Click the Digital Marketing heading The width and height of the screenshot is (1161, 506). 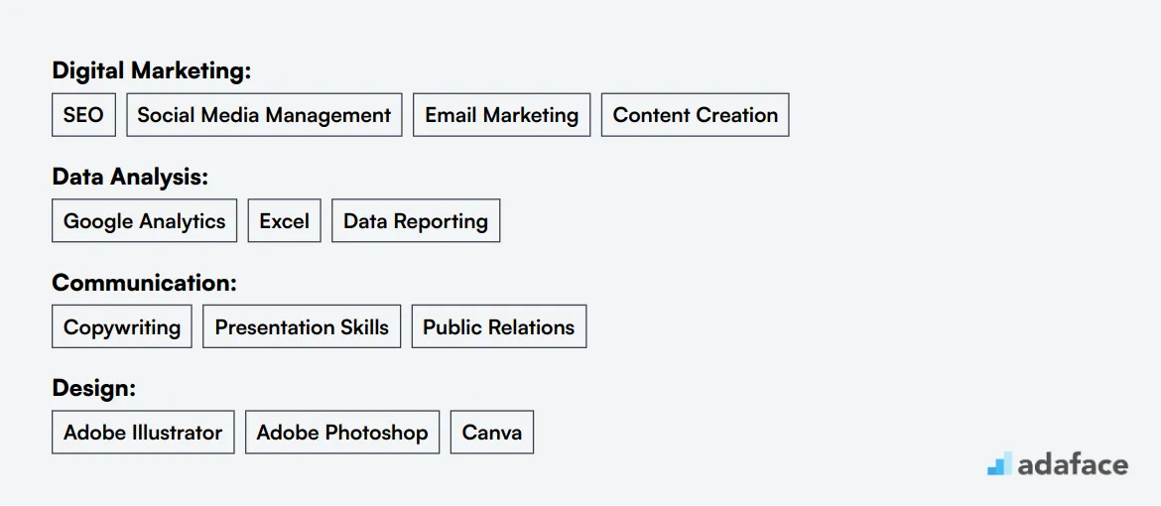[152, 71]
